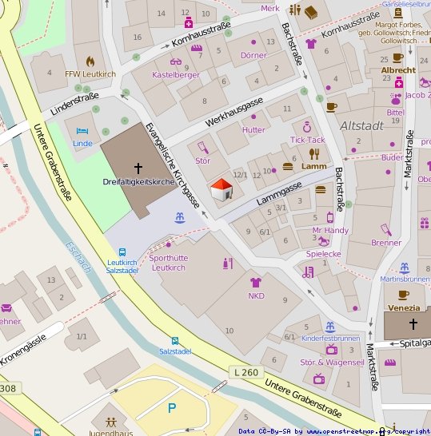Click the fountain icon by Dreifaltigkeitskirche

tap(180, 218)
